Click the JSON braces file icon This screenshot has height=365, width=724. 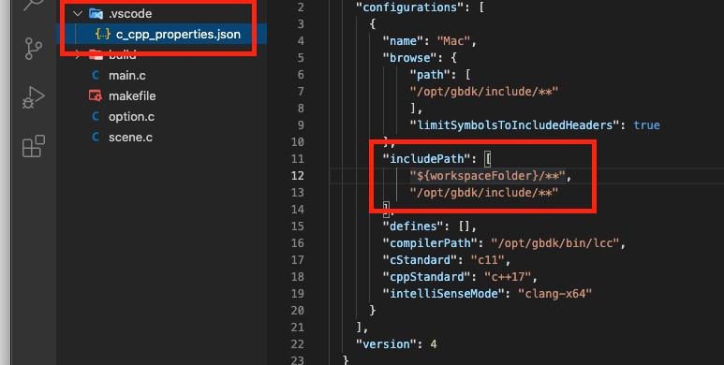point(102,34)
